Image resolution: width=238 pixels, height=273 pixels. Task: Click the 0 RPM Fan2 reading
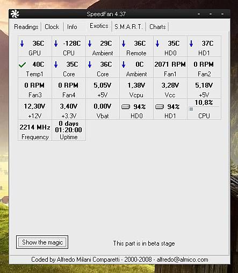click(x=204, y=64)
